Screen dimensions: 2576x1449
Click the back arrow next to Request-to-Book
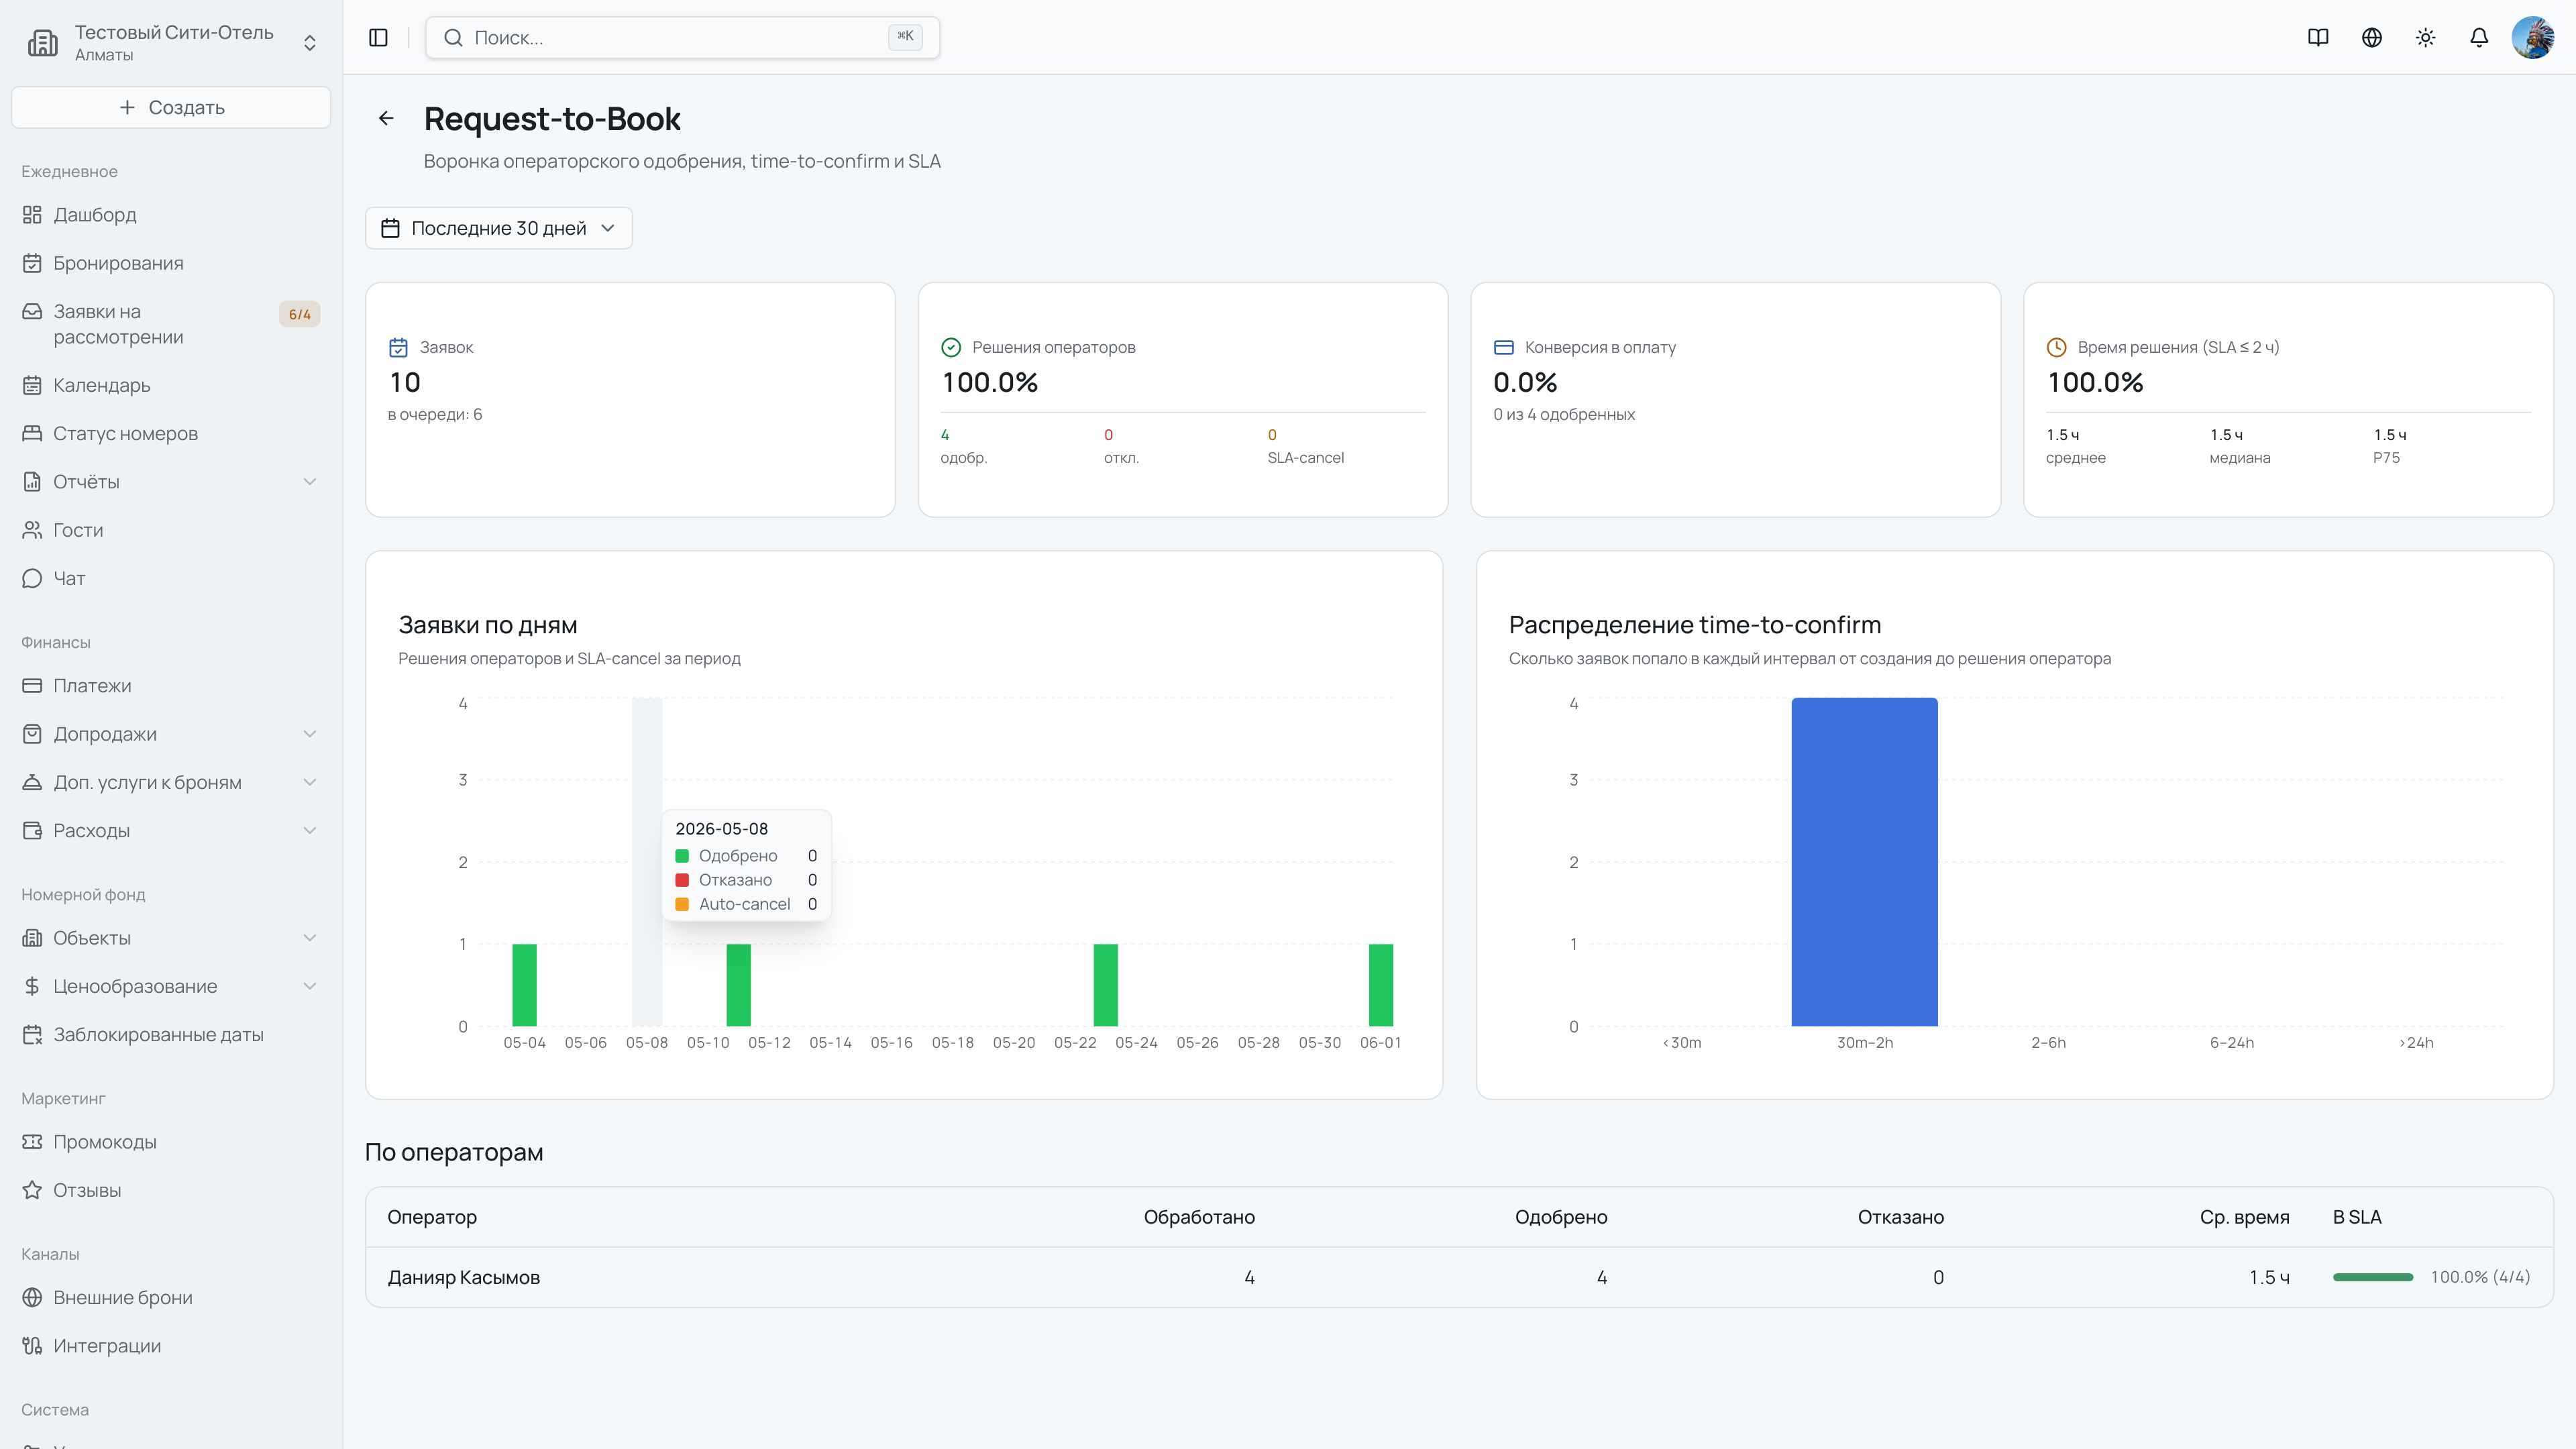pyautogui.click(x=386, y=118)
